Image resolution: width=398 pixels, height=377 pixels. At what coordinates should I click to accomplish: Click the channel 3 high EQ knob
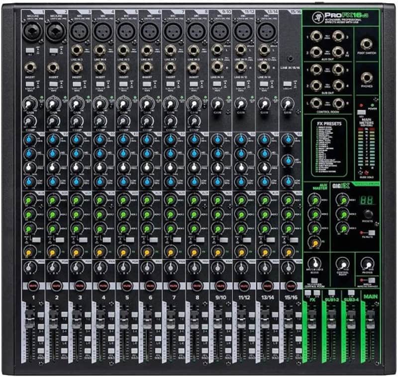(77, 140)
